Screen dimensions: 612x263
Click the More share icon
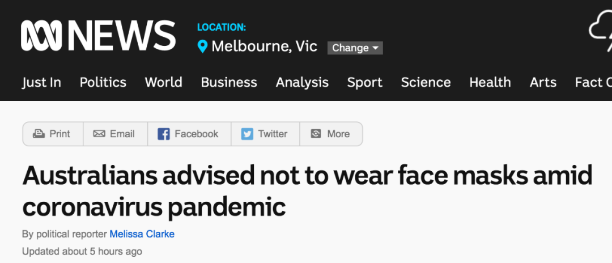pyautogui.click(x=316, y=134)
